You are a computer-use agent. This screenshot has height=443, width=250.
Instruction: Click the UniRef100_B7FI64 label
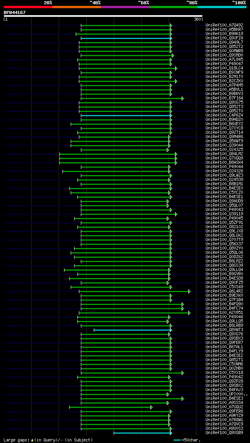coord(224,98)
